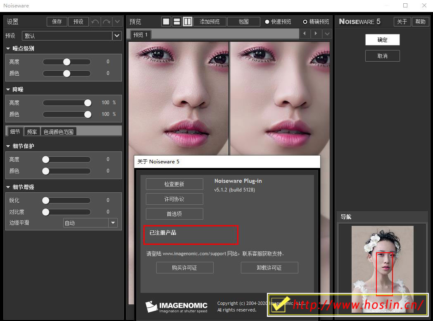Adjust 细节保护 亮度 slider handle

[x=45, y=160]
